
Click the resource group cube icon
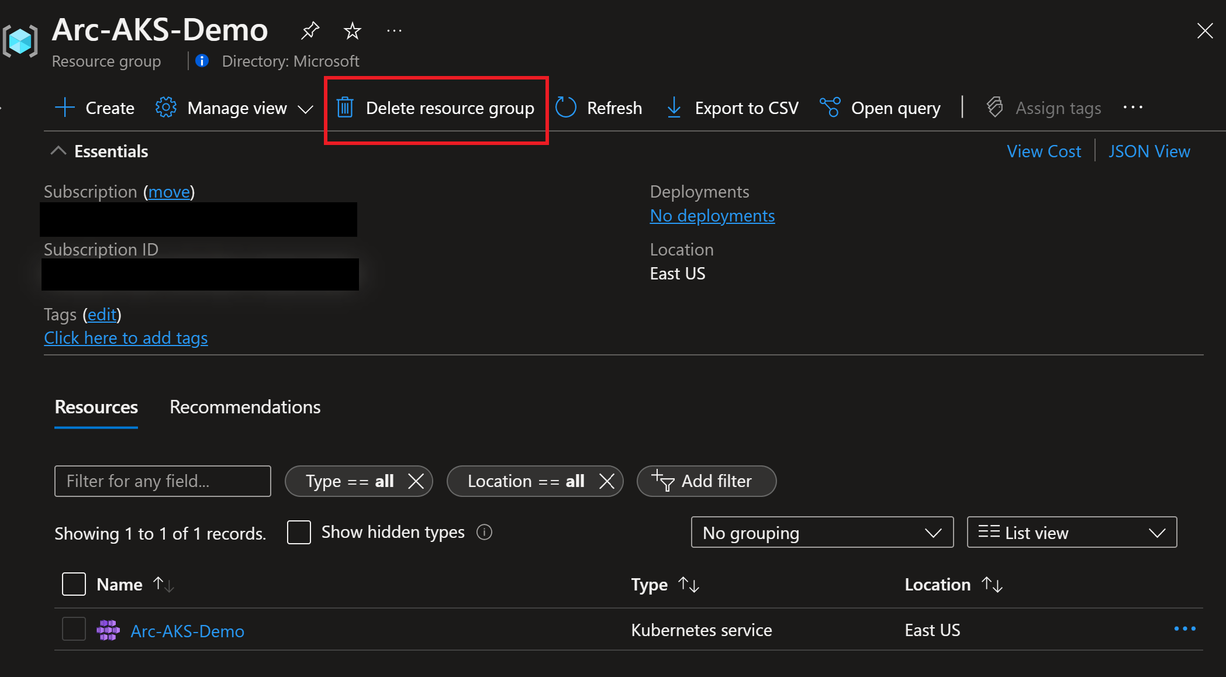(20, 42)
